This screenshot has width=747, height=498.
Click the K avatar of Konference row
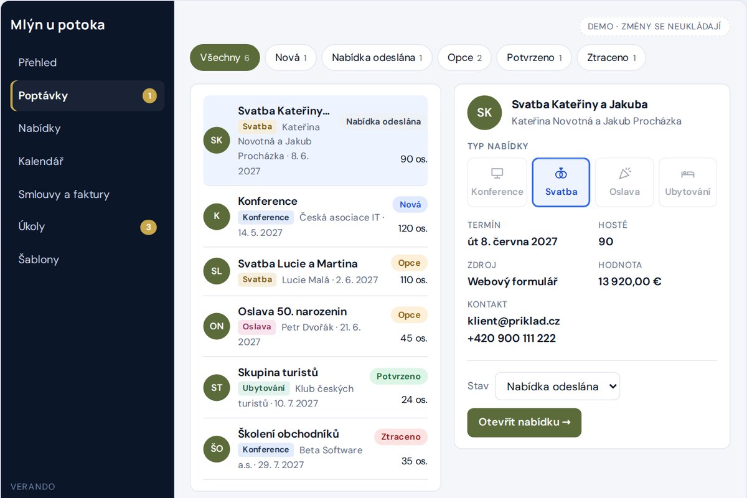217,216
